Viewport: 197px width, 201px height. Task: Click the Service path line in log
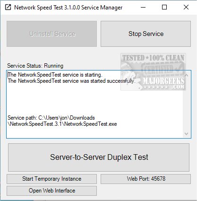click(x=62, y=121)
